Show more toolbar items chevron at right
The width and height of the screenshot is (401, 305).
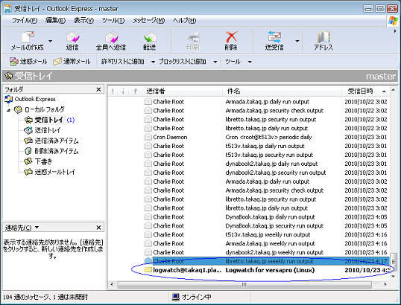[395, 31]
